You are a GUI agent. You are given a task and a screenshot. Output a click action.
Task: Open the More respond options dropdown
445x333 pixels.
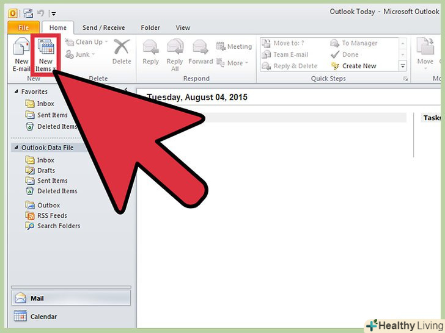click(232, 63)
